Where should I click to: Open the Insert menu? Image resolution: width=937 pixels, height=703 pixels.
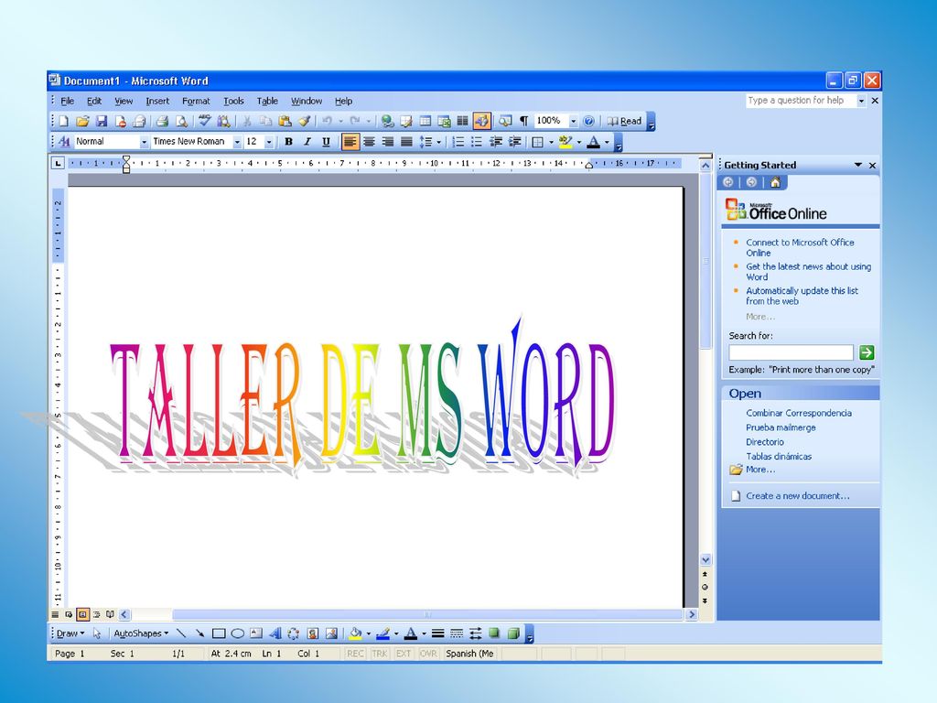[x=157, y=101]
